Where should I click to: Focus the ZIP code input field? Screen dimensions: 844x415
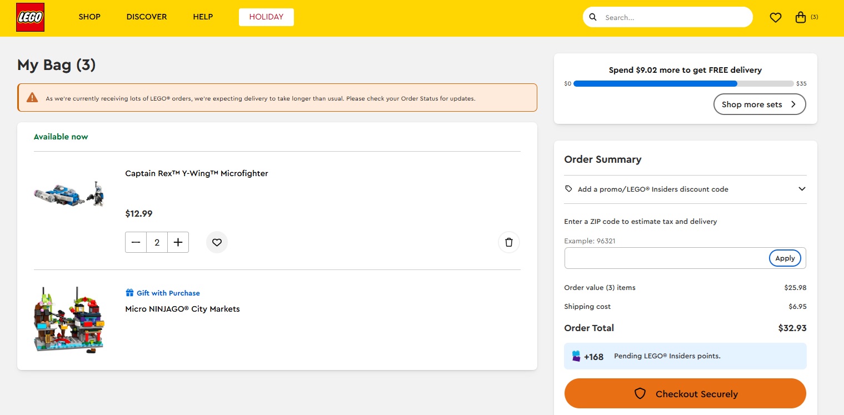[x=666, y=258]
